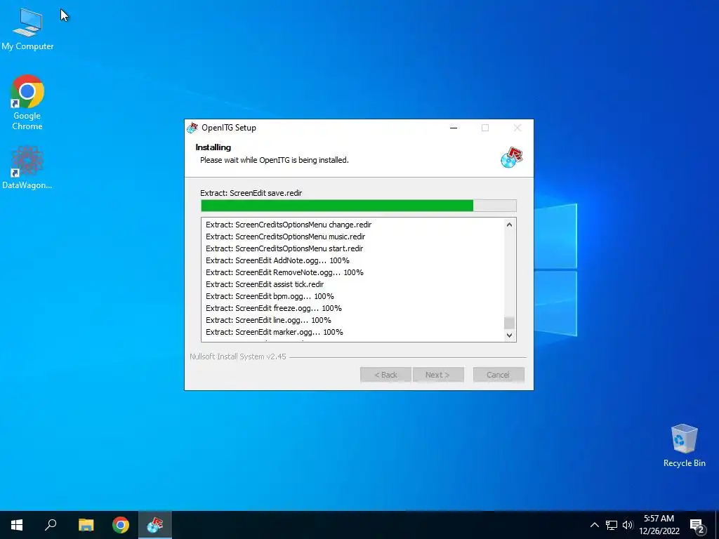This screenshot has height=539, width=719.
Task: Click the log list scroll up arrow
Action: coord(509,225)
